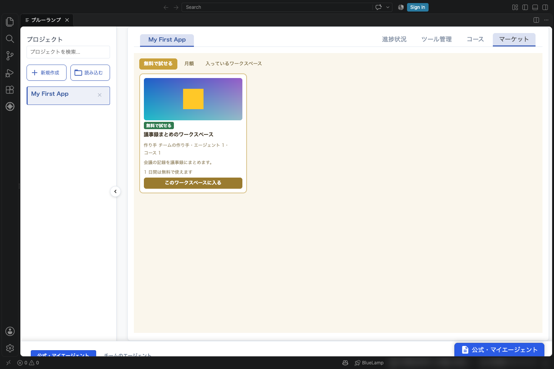Open the Search magnifier in activity bar

coord(10,39)
